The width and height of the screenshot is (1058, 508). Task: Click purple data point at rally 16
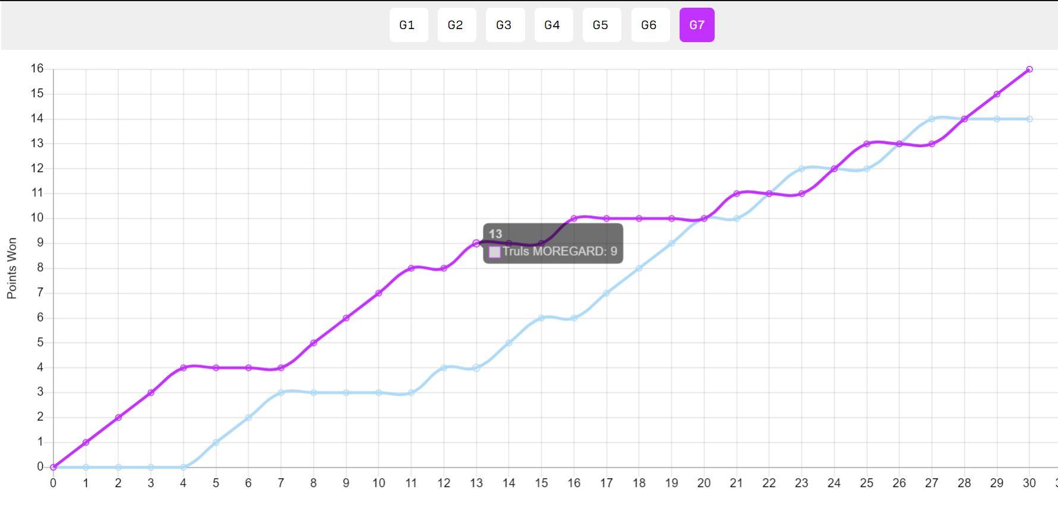coord(574,218)
